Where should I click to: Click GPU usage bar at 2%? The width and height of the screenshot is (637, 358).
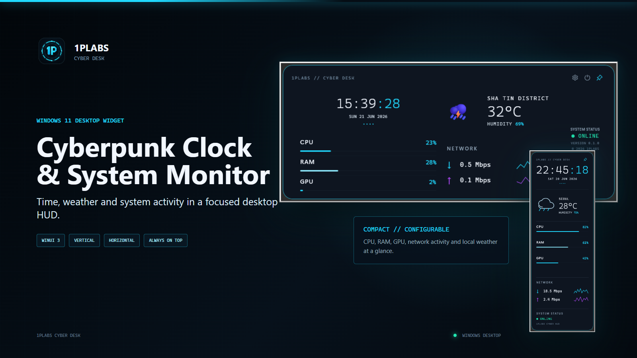click(368, 190)
